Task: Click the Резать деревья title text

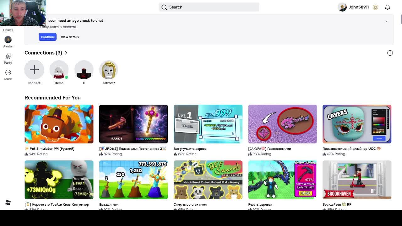Action: click(x=260, y=204)
